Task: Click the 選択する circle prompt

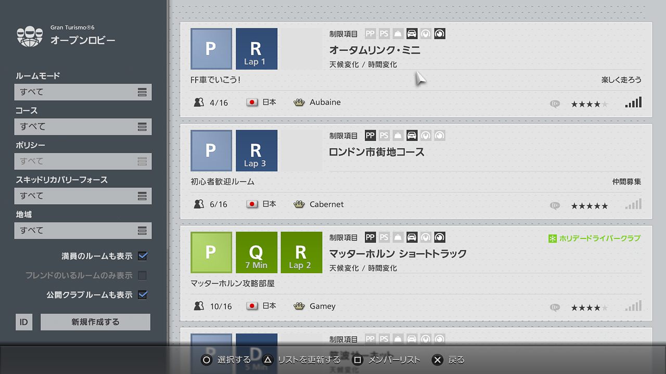Action: (225, 360)
